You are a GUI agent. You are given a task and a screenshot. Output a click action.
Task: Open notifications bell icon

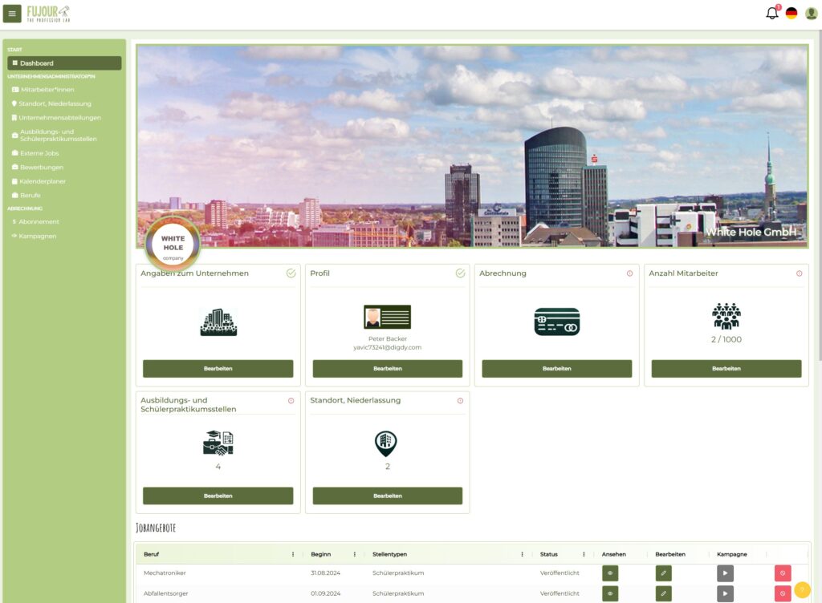click(x=772, y=13)
